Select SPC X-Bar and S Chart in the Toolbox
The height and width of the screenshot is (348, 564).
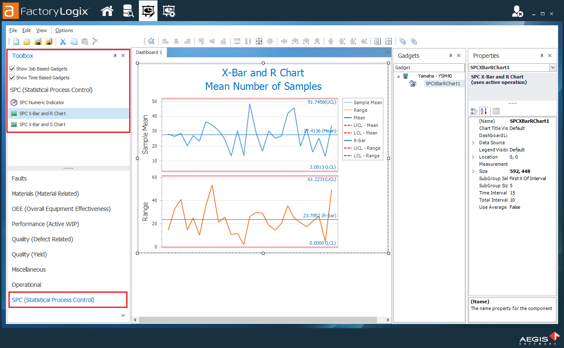tap(43, 124)
